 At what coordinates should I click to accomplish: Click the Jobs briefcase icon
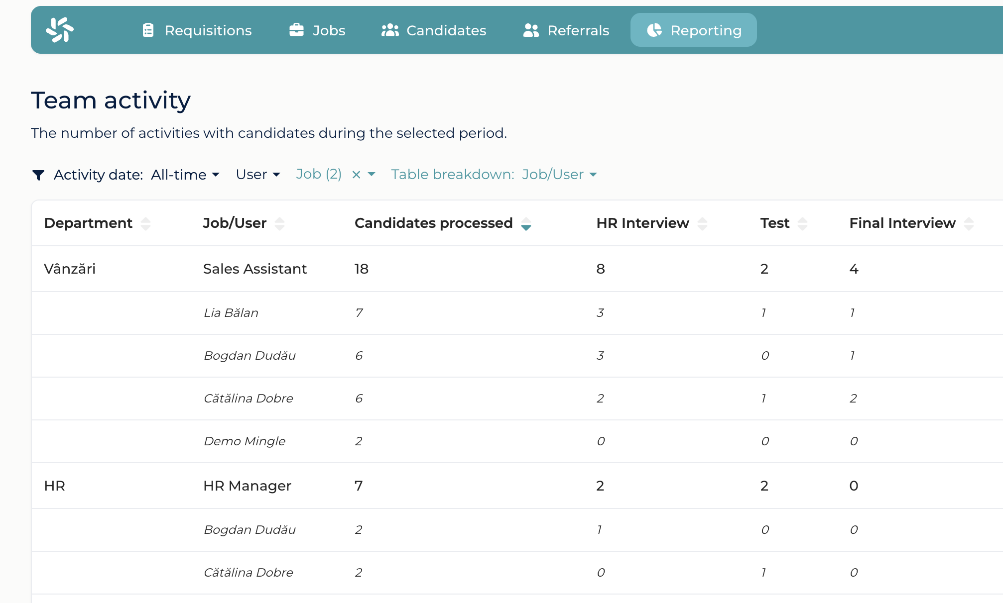pyautogui.click(x=296, y=30)
